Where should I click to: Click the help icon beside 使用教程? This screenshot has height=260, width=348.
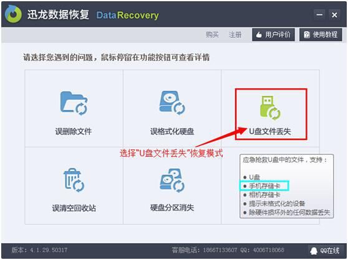pos(307,34)
